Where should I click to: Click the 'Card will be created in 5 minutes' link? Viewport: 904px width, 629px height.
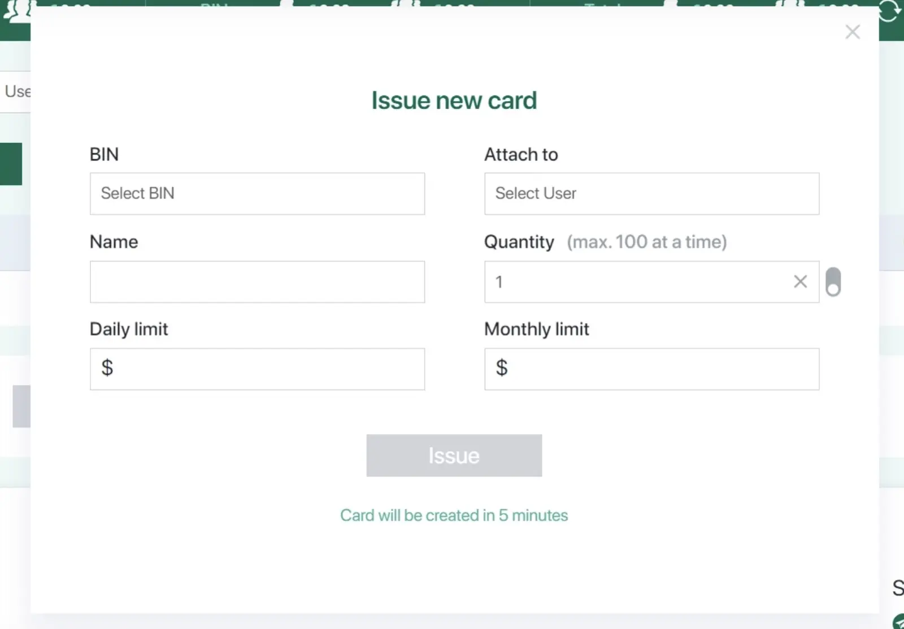coord(454,515)
